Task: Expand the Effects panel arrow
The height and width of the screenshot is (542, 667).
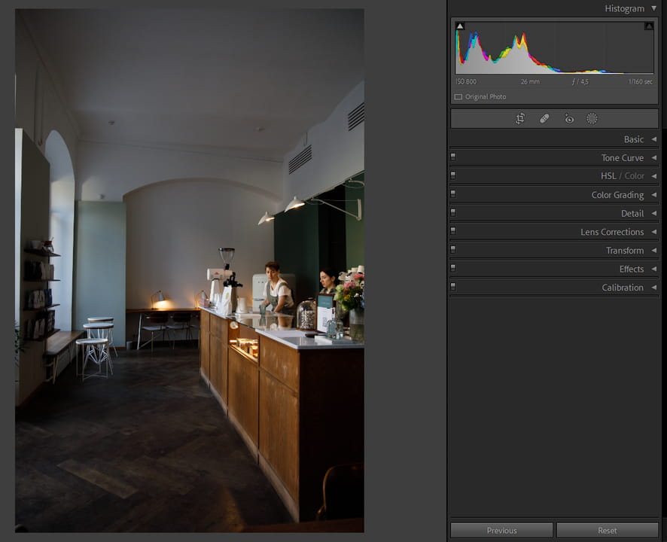Action: tap(653, 269)
